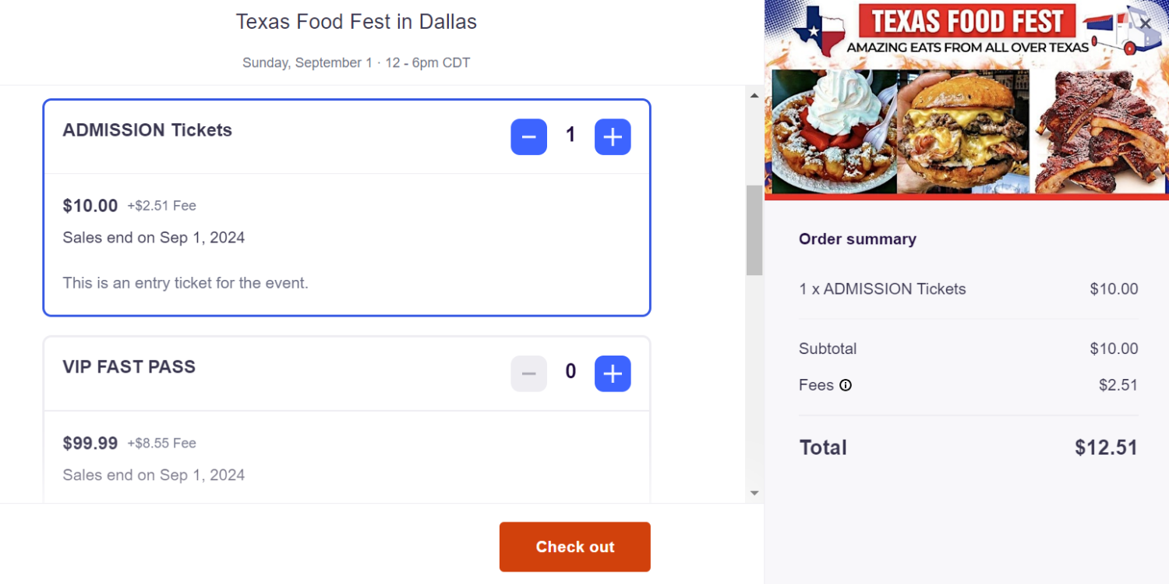Click the up scroll arrow on ticket list
The height and width of the screenshot is (584, 1169).
click(x=754, y=95)
